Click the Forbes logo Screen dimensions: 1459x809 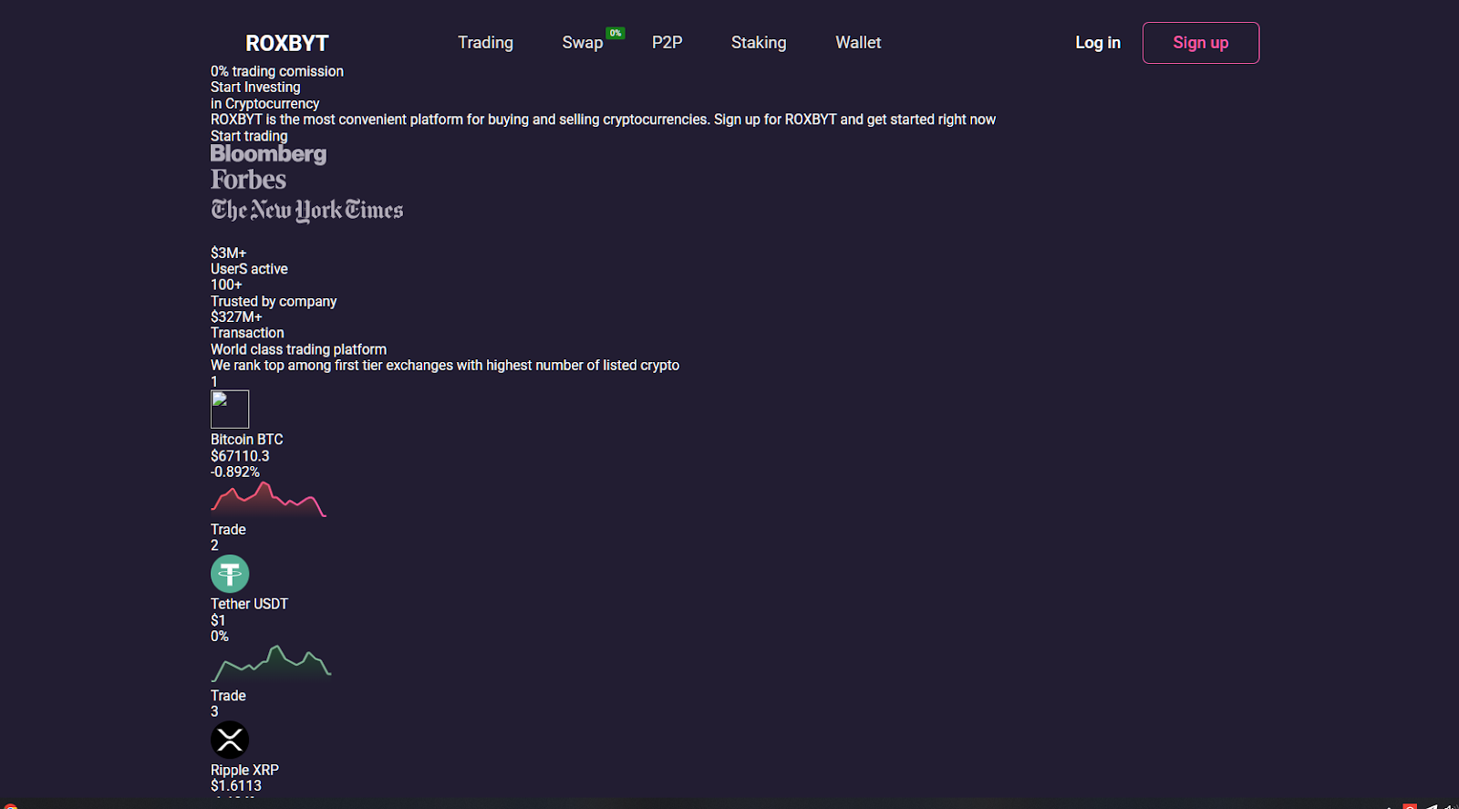point(248,180)
